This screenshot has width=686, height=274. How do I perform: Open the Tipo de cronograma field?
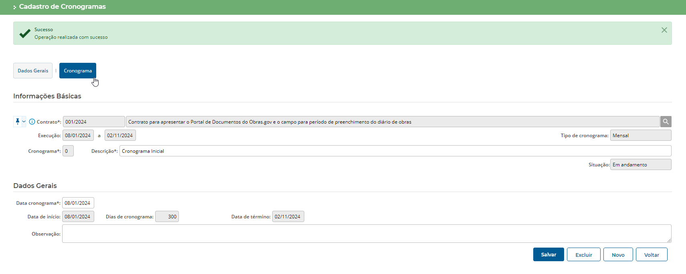point(640,136)
